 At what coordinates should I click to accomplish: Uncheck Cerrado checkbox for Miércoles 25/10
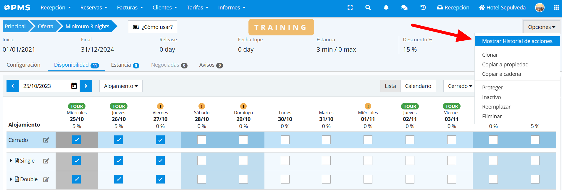pyautogui.click(x=77, y=140)
